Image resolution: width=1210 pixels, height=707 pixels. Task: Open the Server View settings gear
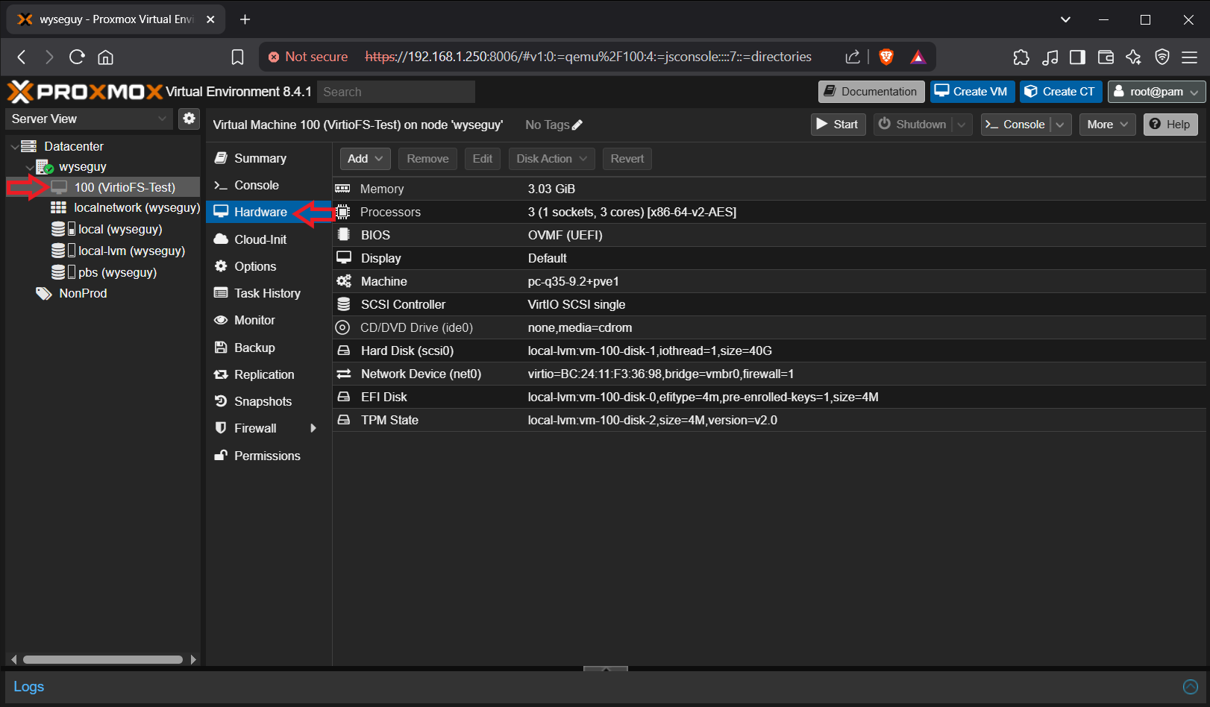(189, 119)
